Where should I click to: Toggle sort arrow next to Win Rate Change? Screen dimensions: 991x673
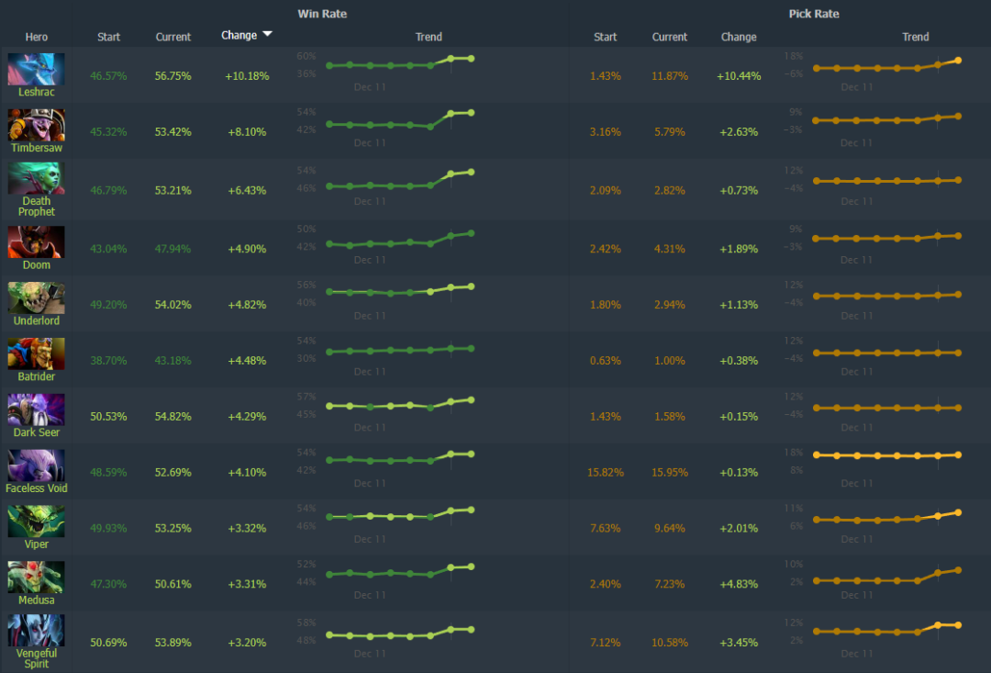point(267,34)
